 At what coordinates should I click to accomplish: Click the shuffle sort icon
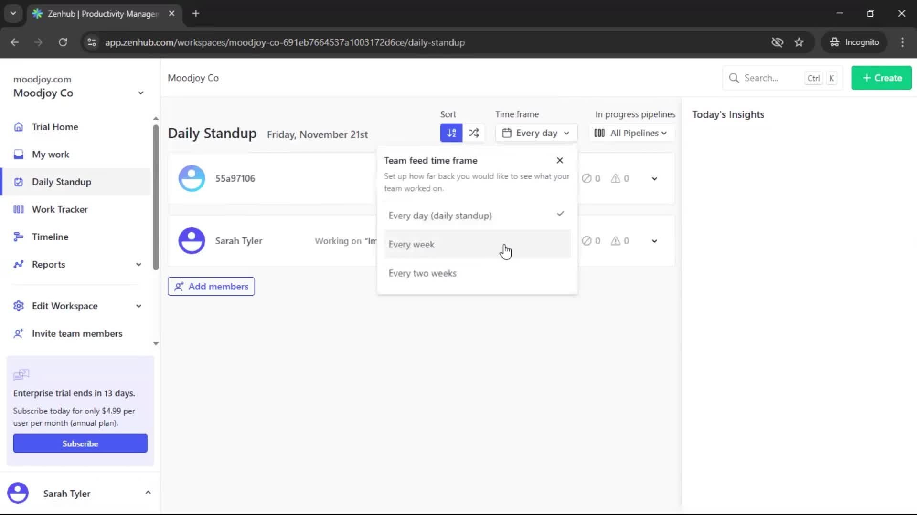(473, 133)
